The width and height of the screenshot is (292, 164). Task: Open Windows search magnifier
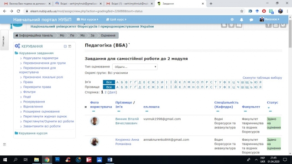click(16, 160)
